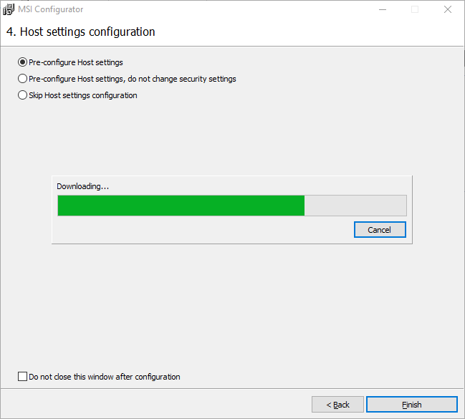Go to previous step with Back button
The image size is (465, 419).
338,405
